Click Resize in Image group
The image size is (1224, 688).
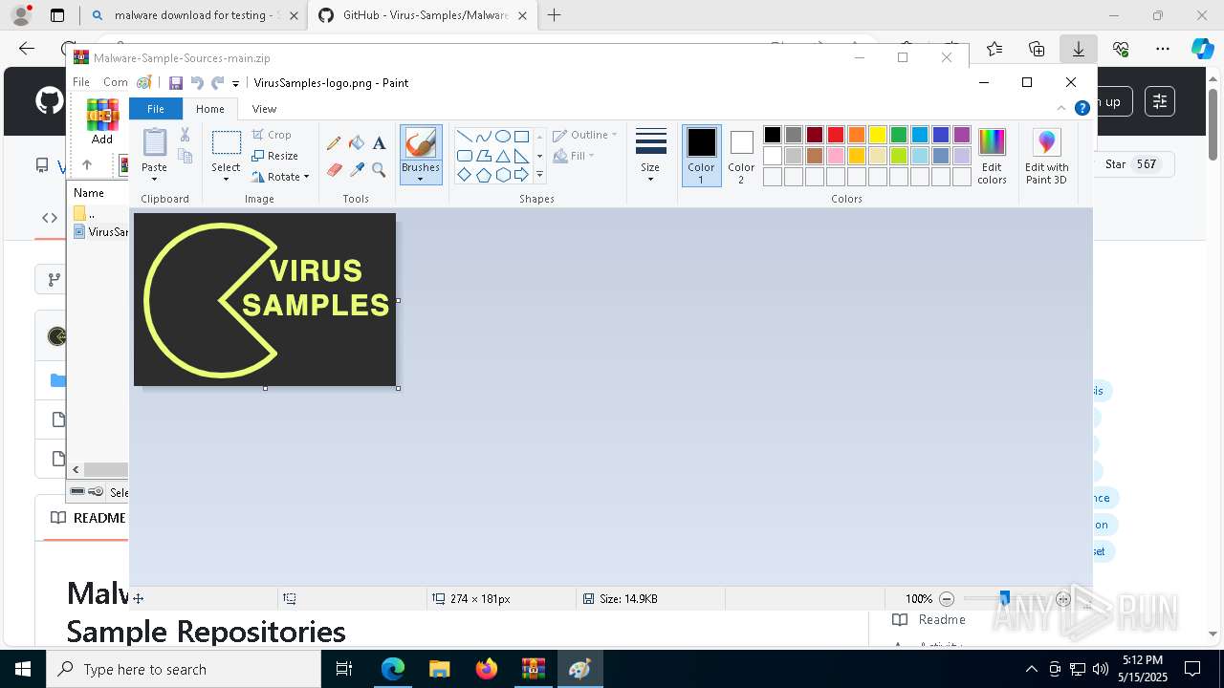pos(275,156)
